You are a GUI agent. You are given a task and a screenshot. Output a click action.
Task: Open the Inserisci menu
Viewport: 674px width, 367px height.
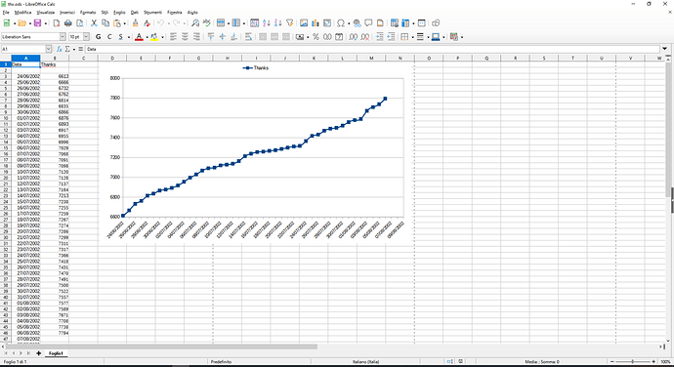pyautogui.click(x=67, y=13)
